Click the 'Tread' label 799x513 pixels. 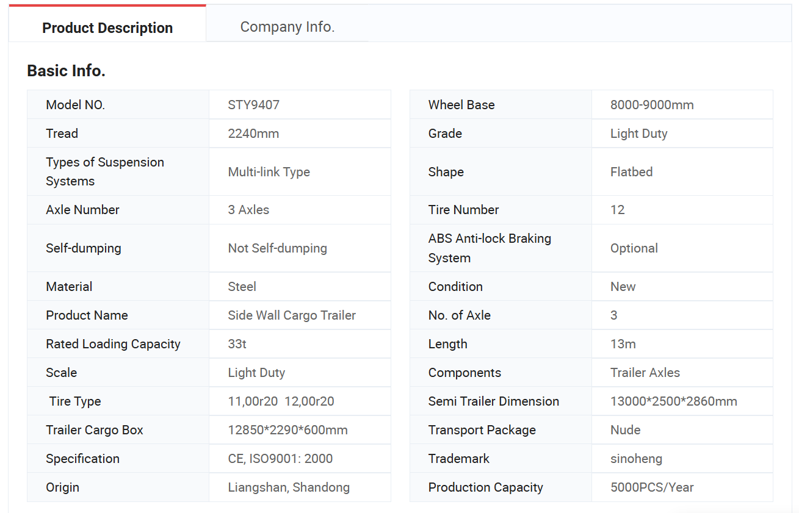click(x=62, y=134)
